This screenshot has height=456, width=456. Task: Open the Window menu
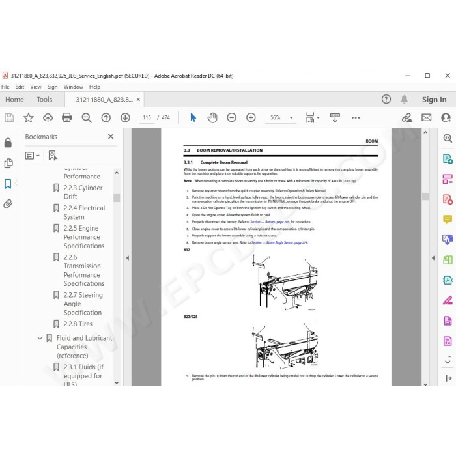[73, 87]
